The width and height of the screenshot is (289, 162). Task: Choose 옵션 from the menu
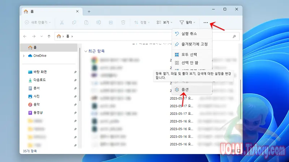[192, 89]
